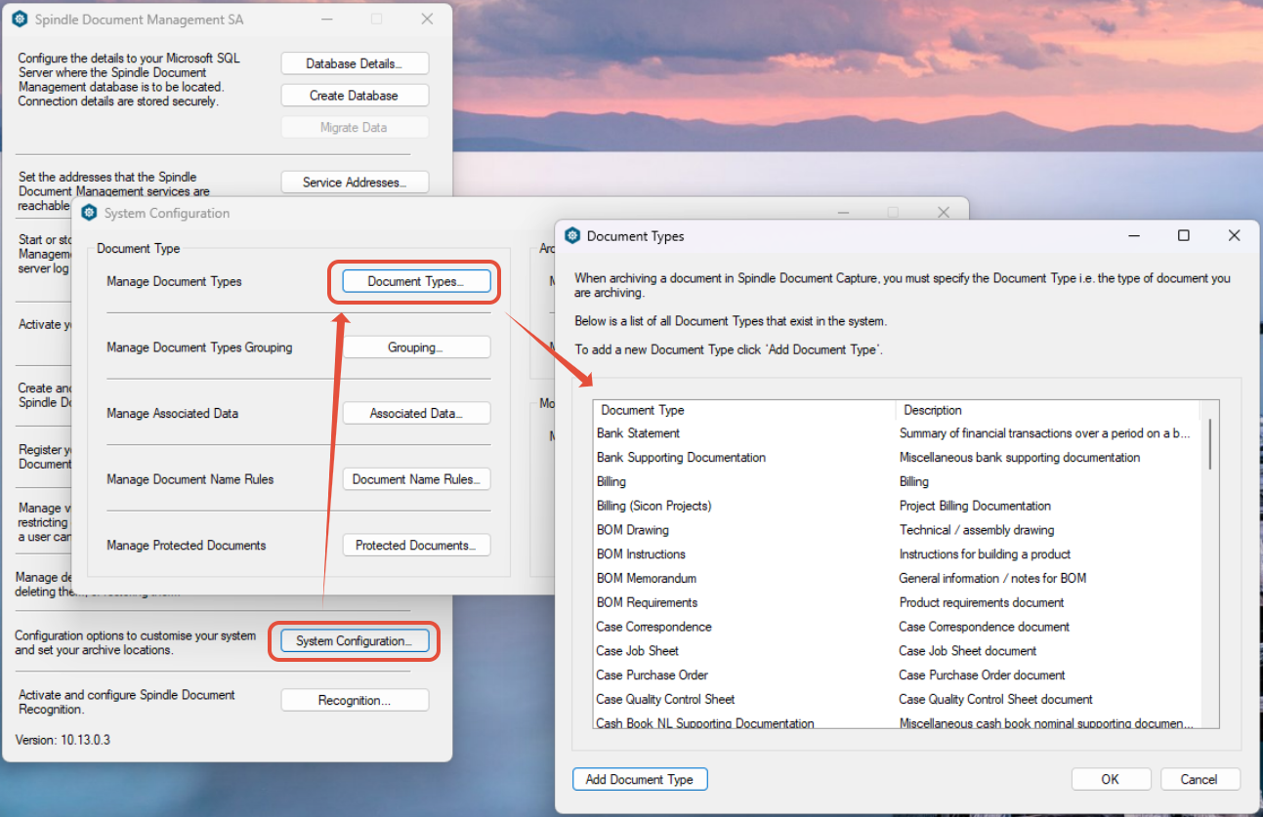Sort by the Description column header
The height and width of the screenshot is (817, 1263).
coord(1047,410)
